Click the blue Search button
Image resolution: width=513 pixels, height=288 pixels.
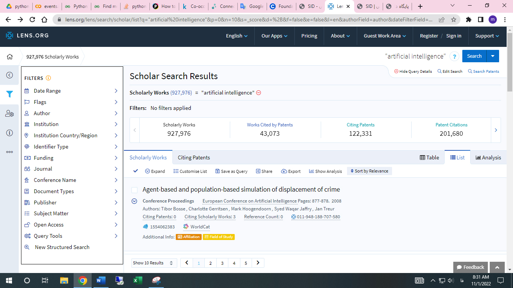point(474,56)
